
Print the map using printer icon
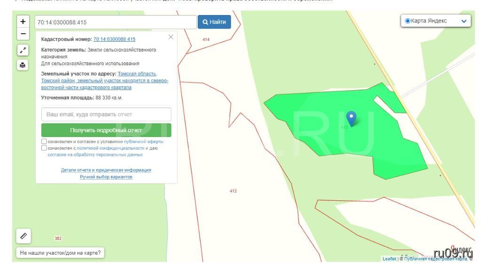pyautogui.click(x=23, y=65)
